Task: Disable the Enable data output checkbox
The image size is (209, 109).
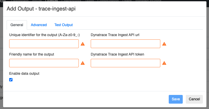Action: (11, 80)
